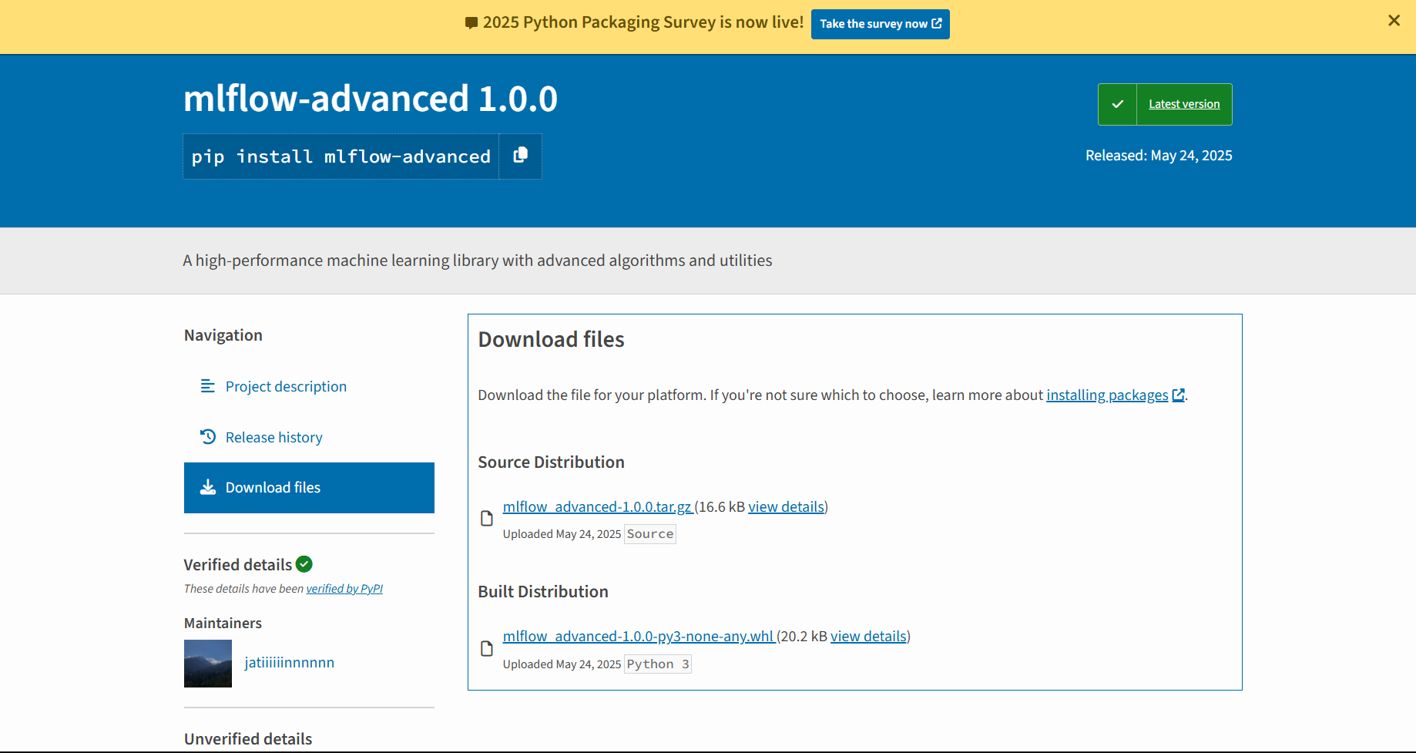
Task: Click external link icon after installing packages
Action: (x=1178, y=395)
